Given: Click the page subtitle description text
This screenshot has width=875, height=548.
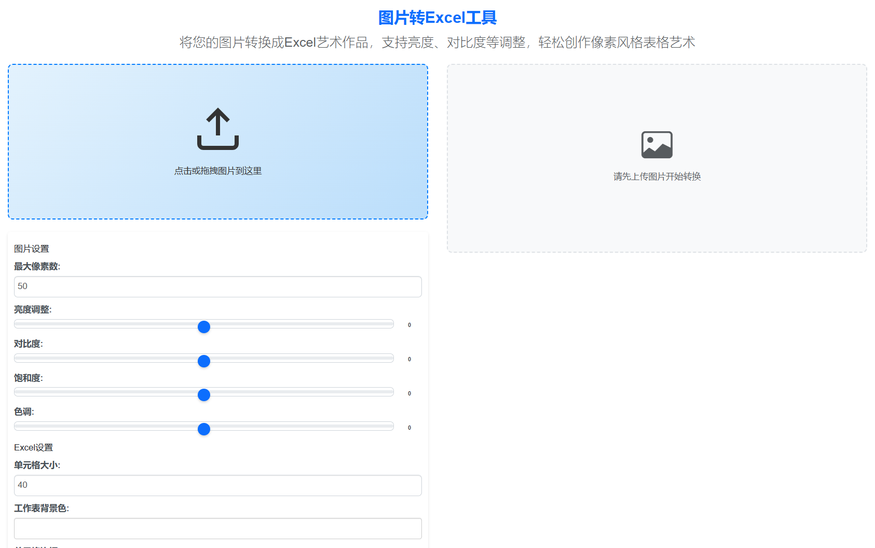Looking at the screenshot, I should [x=438, y=43].
